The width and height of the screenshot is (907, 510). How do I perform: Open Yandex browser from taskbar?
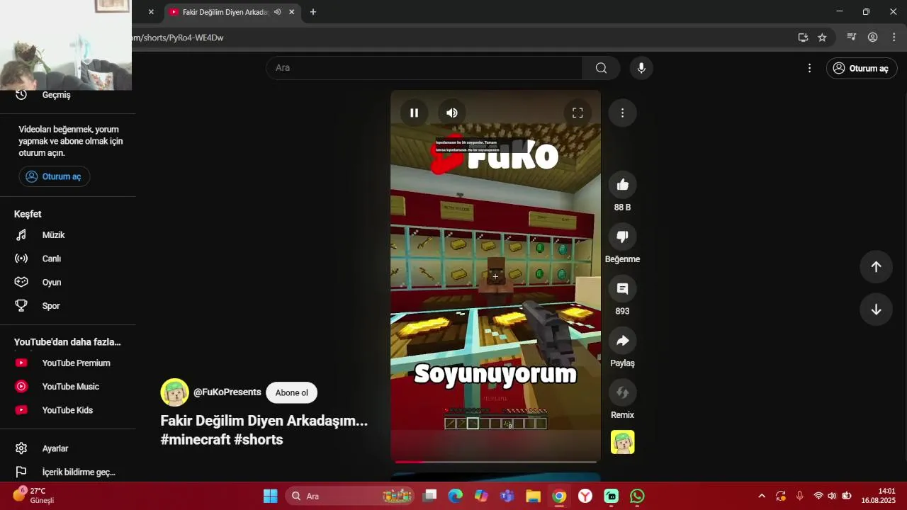pyautogui.click(x=585, y=496)
